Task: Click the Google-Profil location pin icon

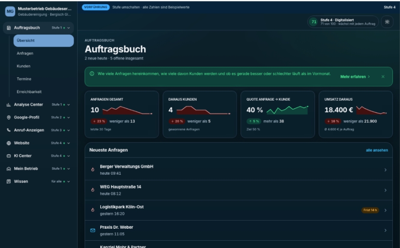Action: click(x=9, y=117)
